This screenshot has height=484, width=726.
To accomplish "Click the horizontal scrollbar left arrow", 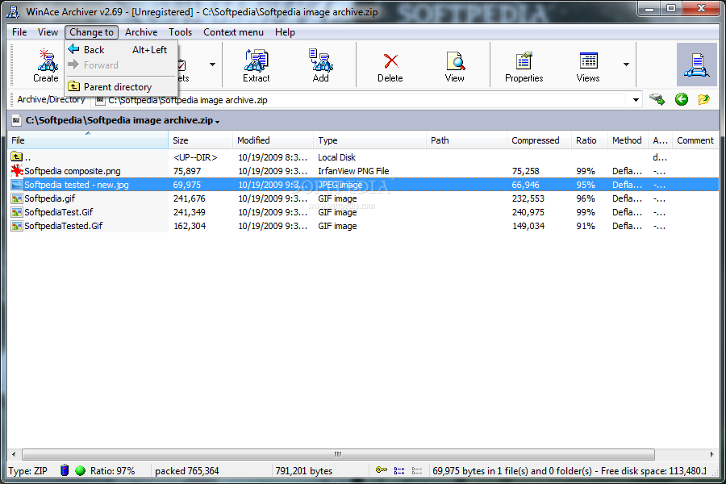I will (x=14, y=454).
